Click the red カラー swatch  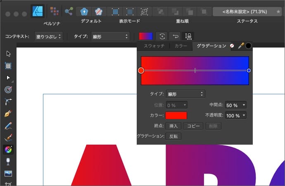click(176, 116)
